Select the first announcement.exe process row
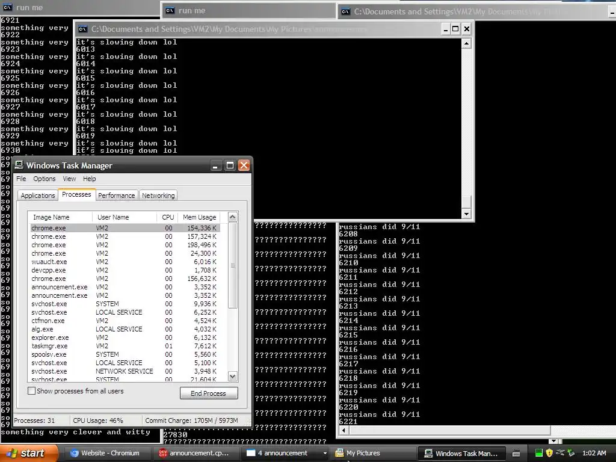The width and height of the screenshot is (616, 462). click(125, 287)
